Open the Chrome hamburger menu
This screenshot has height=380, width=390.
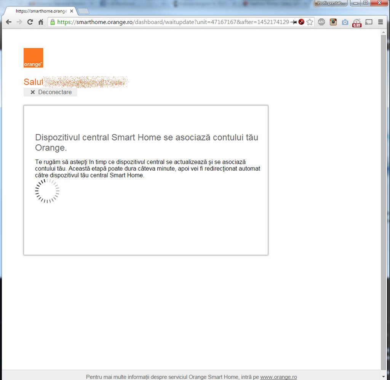pos(380,22)
